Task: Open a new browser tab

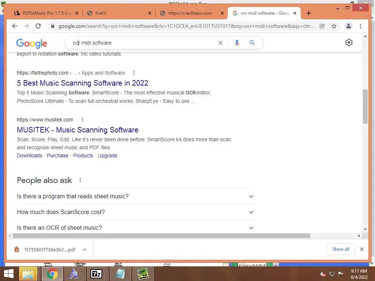Action: tap(308, 13)
